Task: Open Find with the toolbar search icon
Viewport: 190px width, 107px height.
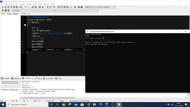Action: (x=33, y=7)
